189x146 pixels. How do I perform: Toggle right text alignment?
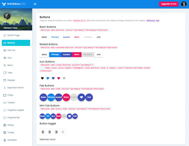[x=56, y=132]
